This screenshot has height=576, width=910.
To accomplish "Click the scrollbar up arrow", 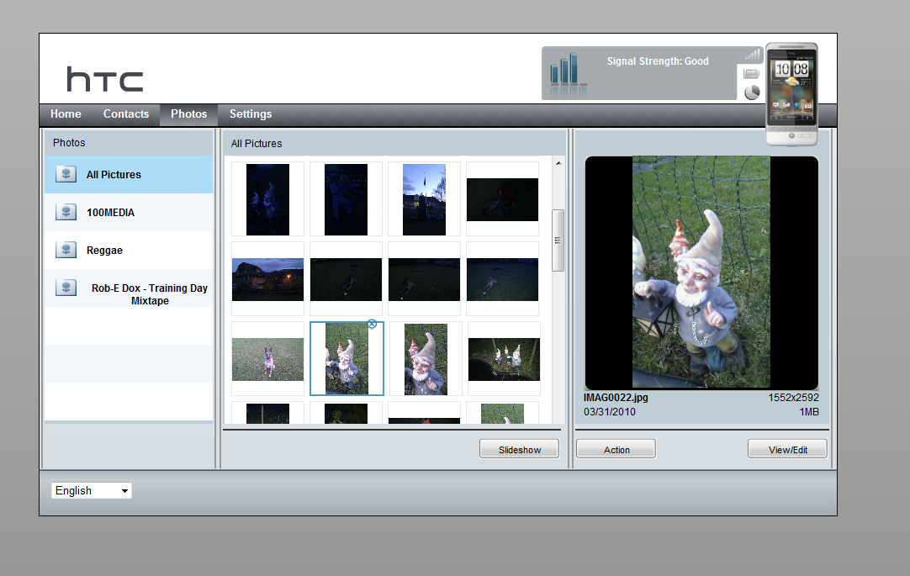I will (558, 164).
